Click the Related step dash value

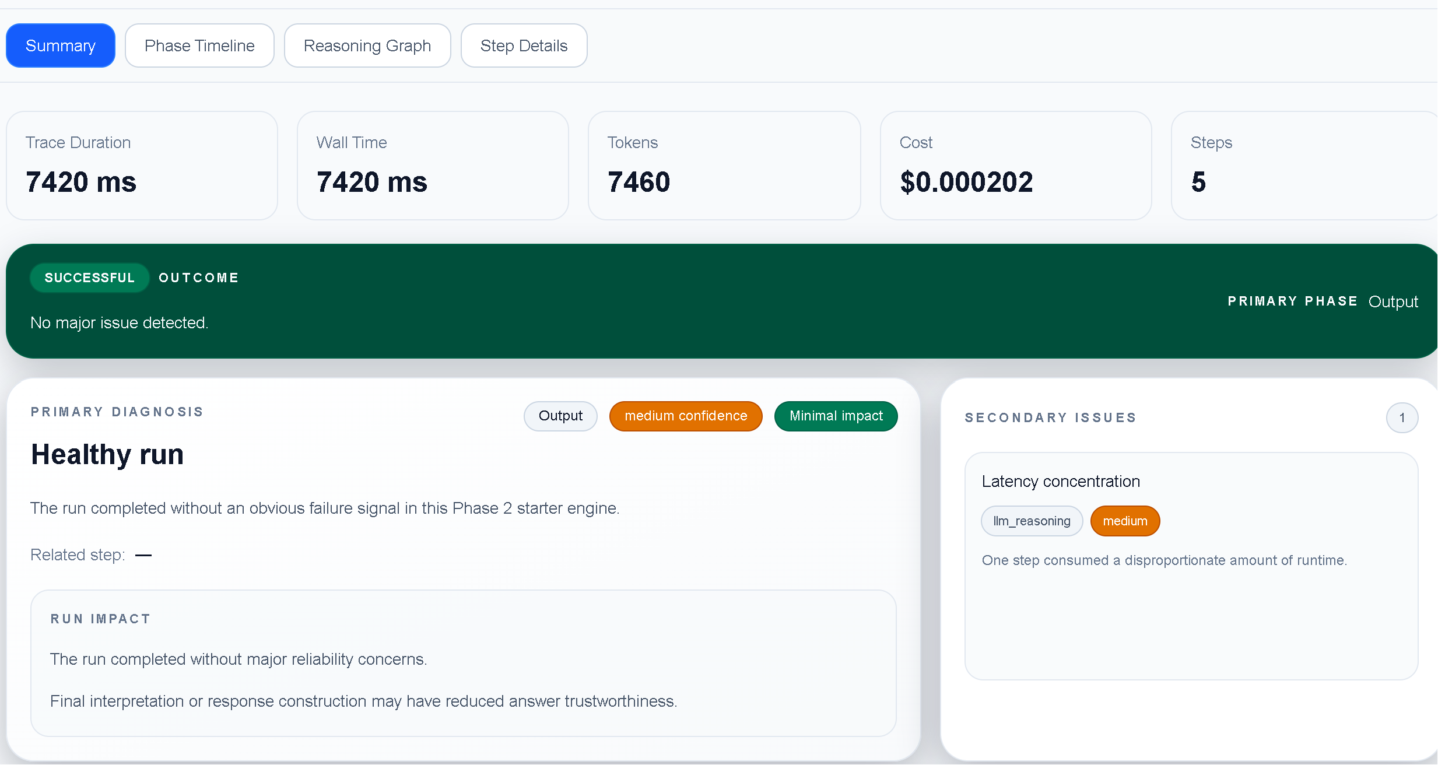pos(143,555)
